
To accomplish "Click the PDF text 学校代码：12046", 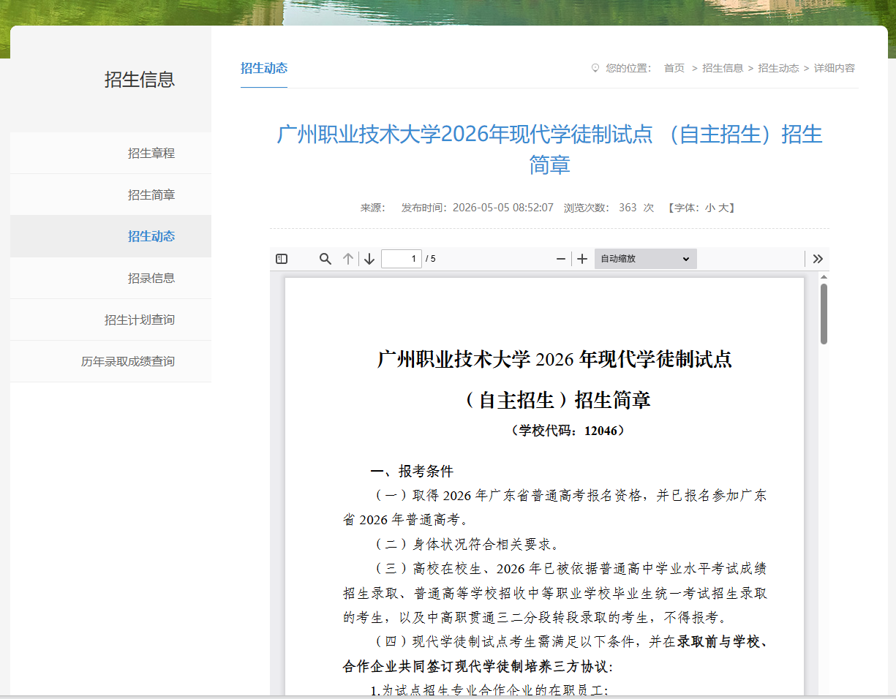I will click(568, 431).
